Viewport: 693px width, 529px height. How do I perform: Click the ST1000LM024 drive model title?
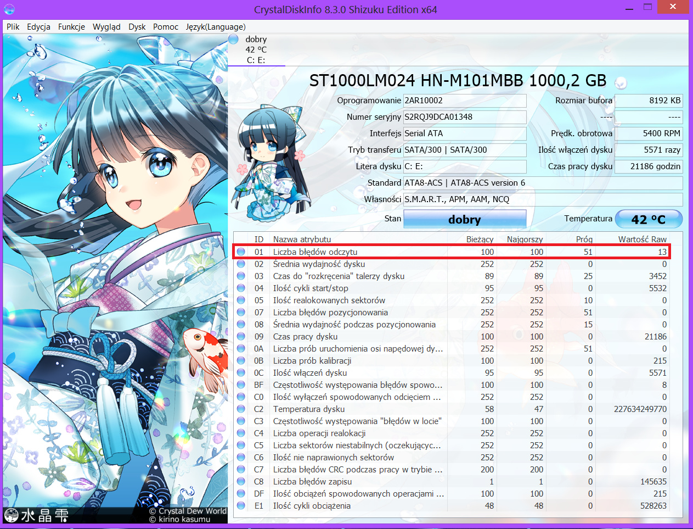coord(458,81)
